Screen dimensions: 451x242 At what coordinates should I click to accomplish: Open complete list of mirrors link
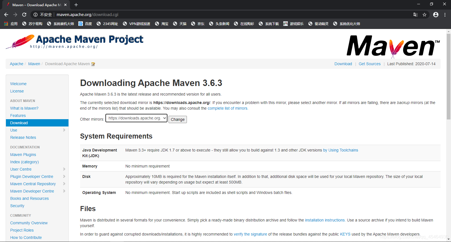point(228,108)
